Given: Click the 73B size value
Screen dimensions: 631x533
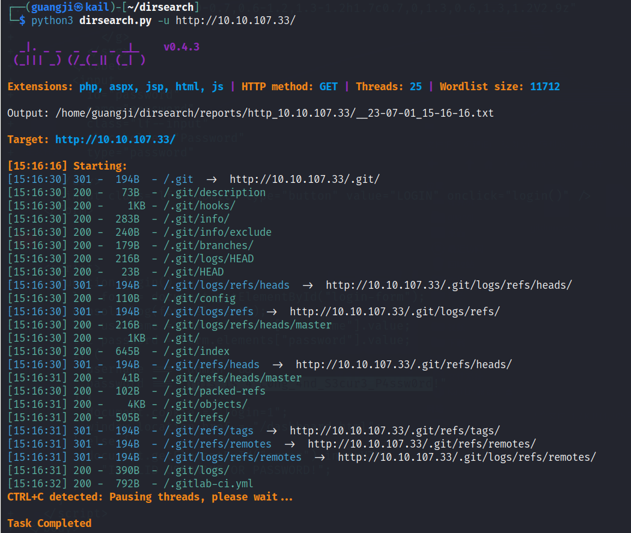Looking at the screenshot, I should [130, 193].
